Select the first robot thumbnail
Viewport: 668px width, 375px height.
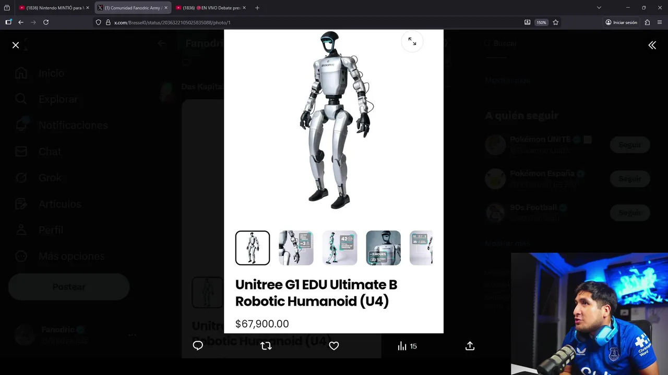[253, 248]
